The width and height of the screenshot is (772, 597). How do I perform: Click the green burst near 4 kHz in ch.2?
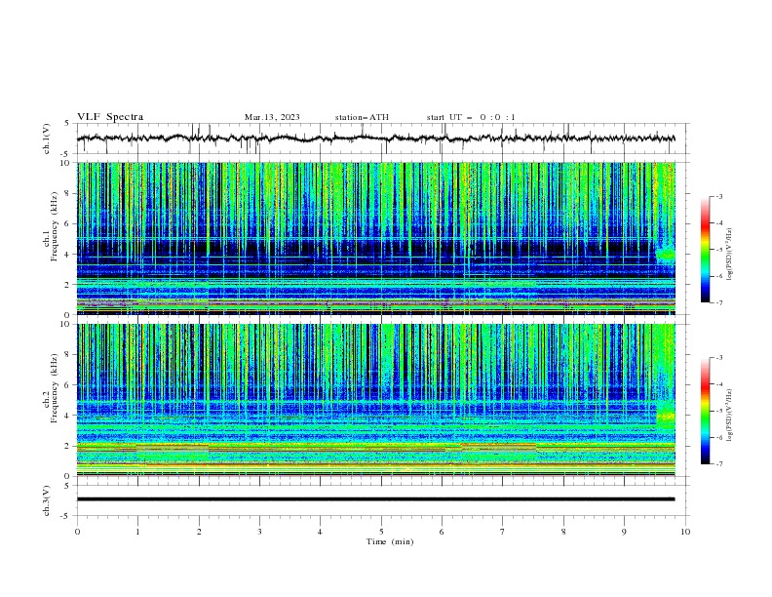click(666, 416)
